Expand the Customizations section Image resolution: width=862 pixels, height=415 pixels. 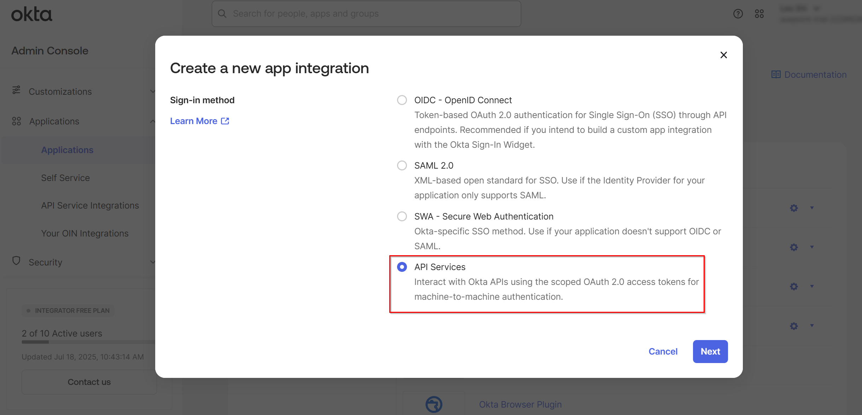click(152, 91)
